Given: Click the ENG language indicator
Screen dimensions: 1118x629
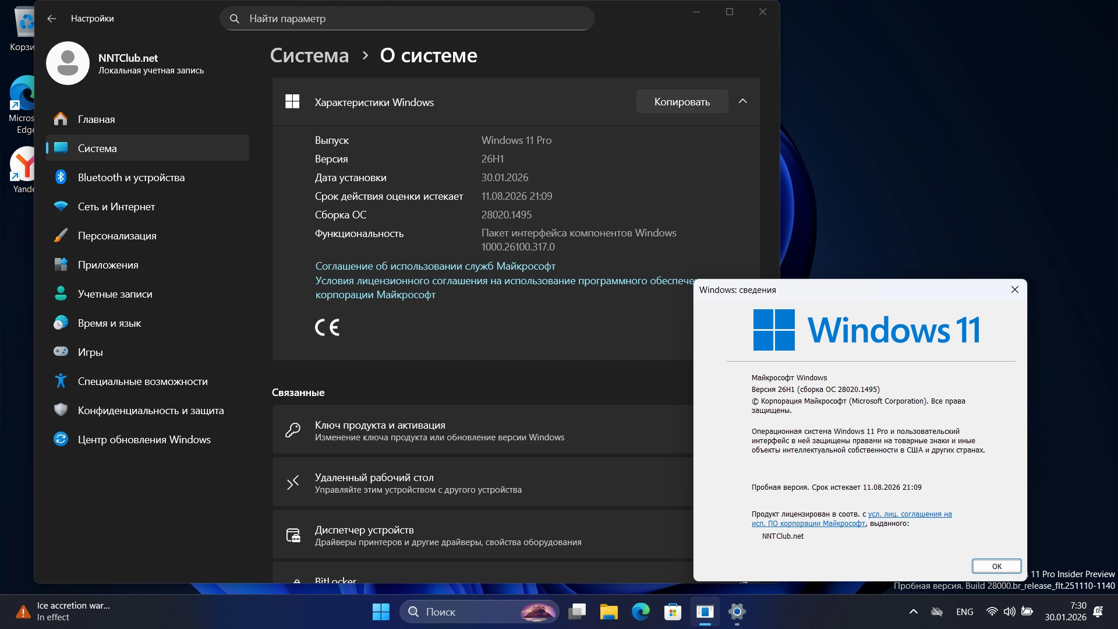Looking at the screenshot, I should point(964,612).
